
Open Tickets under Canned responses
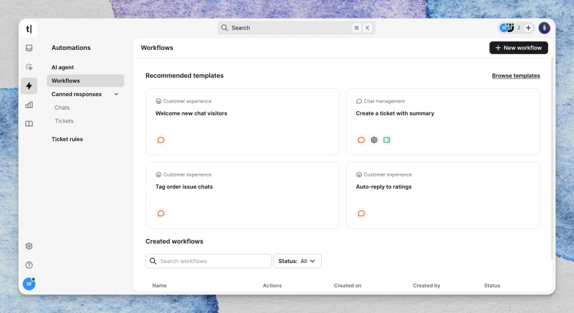tap(64, 121)
